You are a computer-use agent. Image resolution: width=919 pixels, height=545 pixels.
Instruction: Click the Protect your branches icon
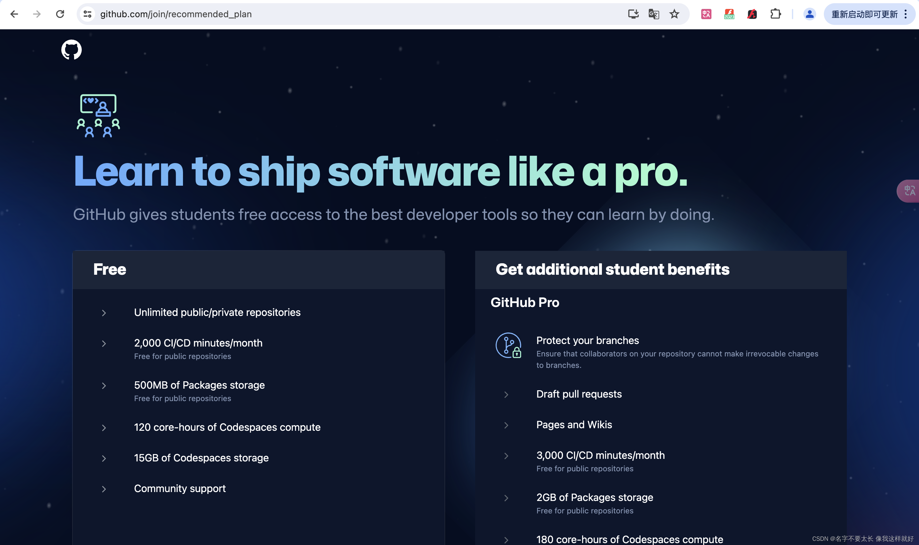(509, 345)
